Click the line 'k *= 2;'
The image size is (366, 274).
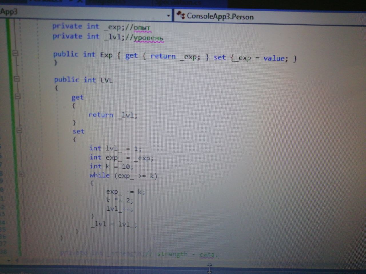[120, 200]
